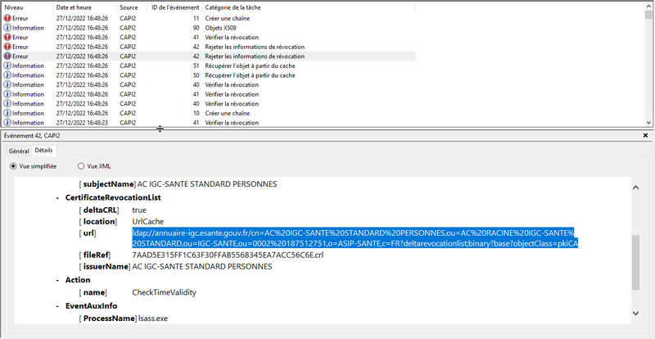This screenshot has width=655, height=339.
Task: Collapse the EventAuxInfo section
Action: [x=56, y=305]
